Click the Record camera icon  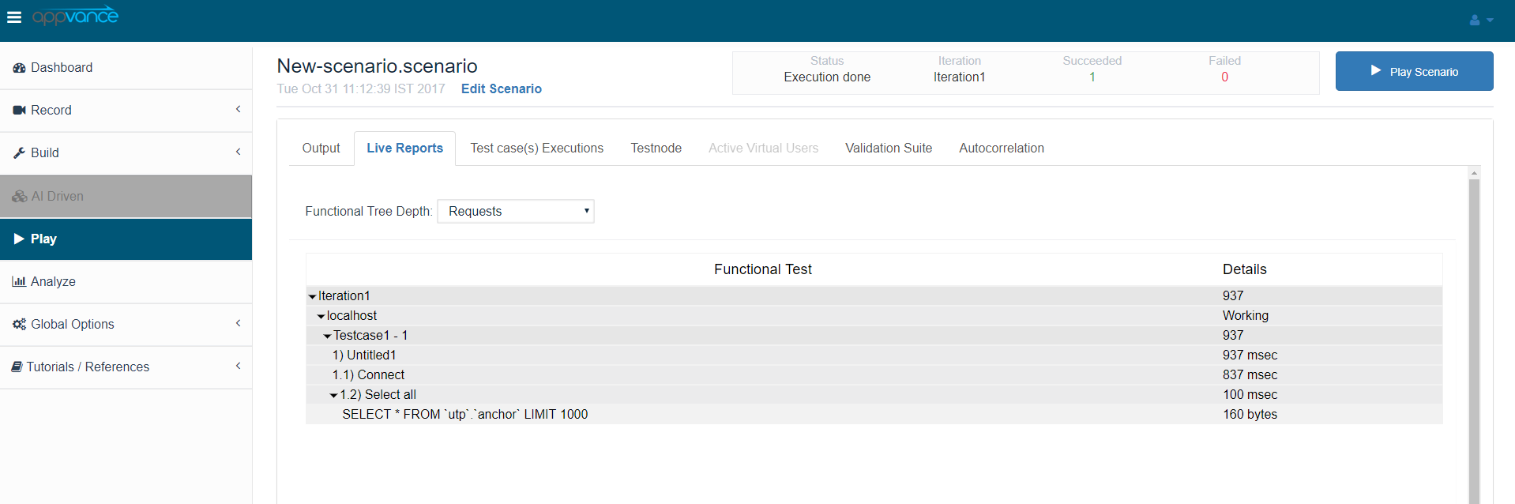tap(20, 111)
